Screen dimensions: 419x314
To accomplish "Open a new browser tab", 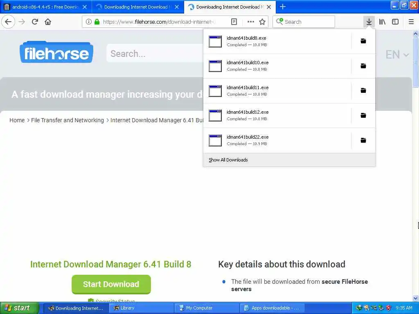I will point(282,7).
